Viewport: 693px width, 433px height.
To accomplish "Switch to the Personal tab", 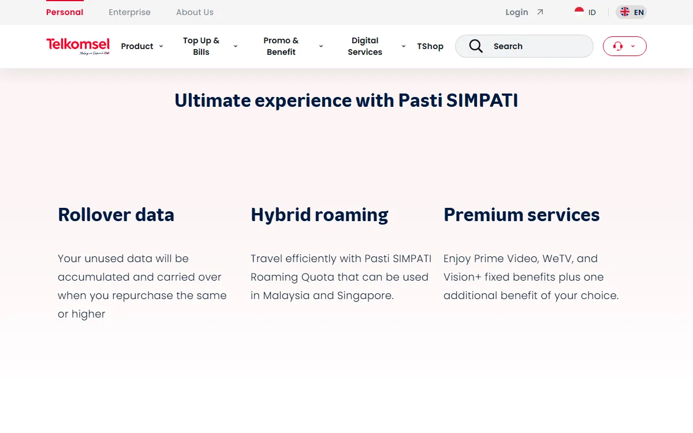I will coord(65,12).
